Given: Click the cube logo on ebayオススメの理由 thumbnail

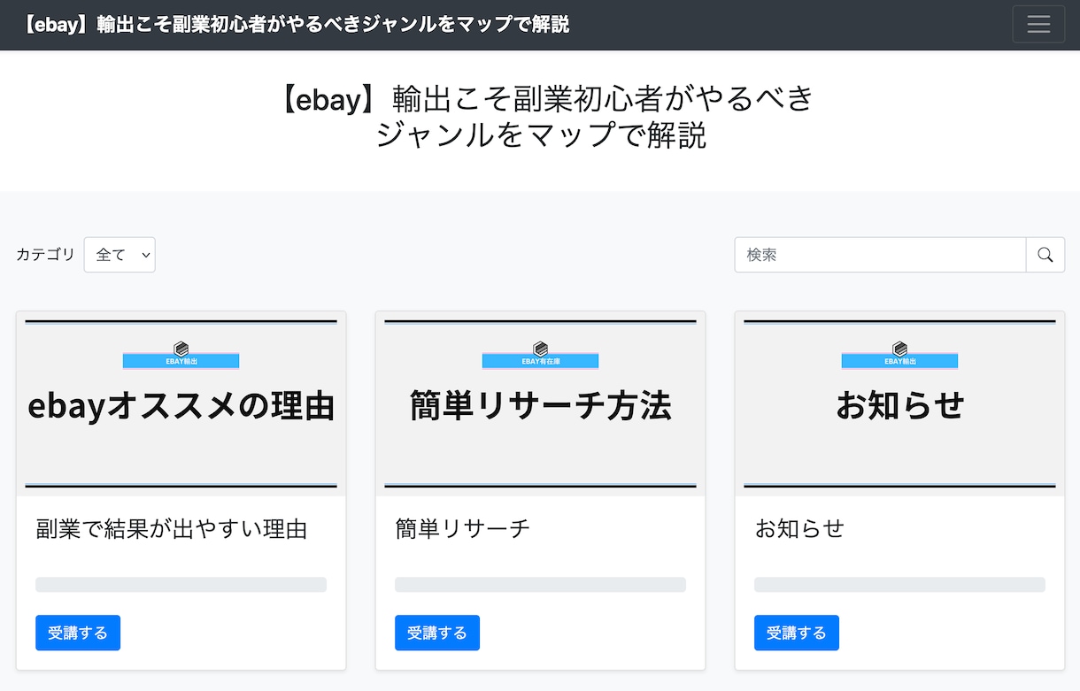Looking at the screenshot, I should click(181, 349).
